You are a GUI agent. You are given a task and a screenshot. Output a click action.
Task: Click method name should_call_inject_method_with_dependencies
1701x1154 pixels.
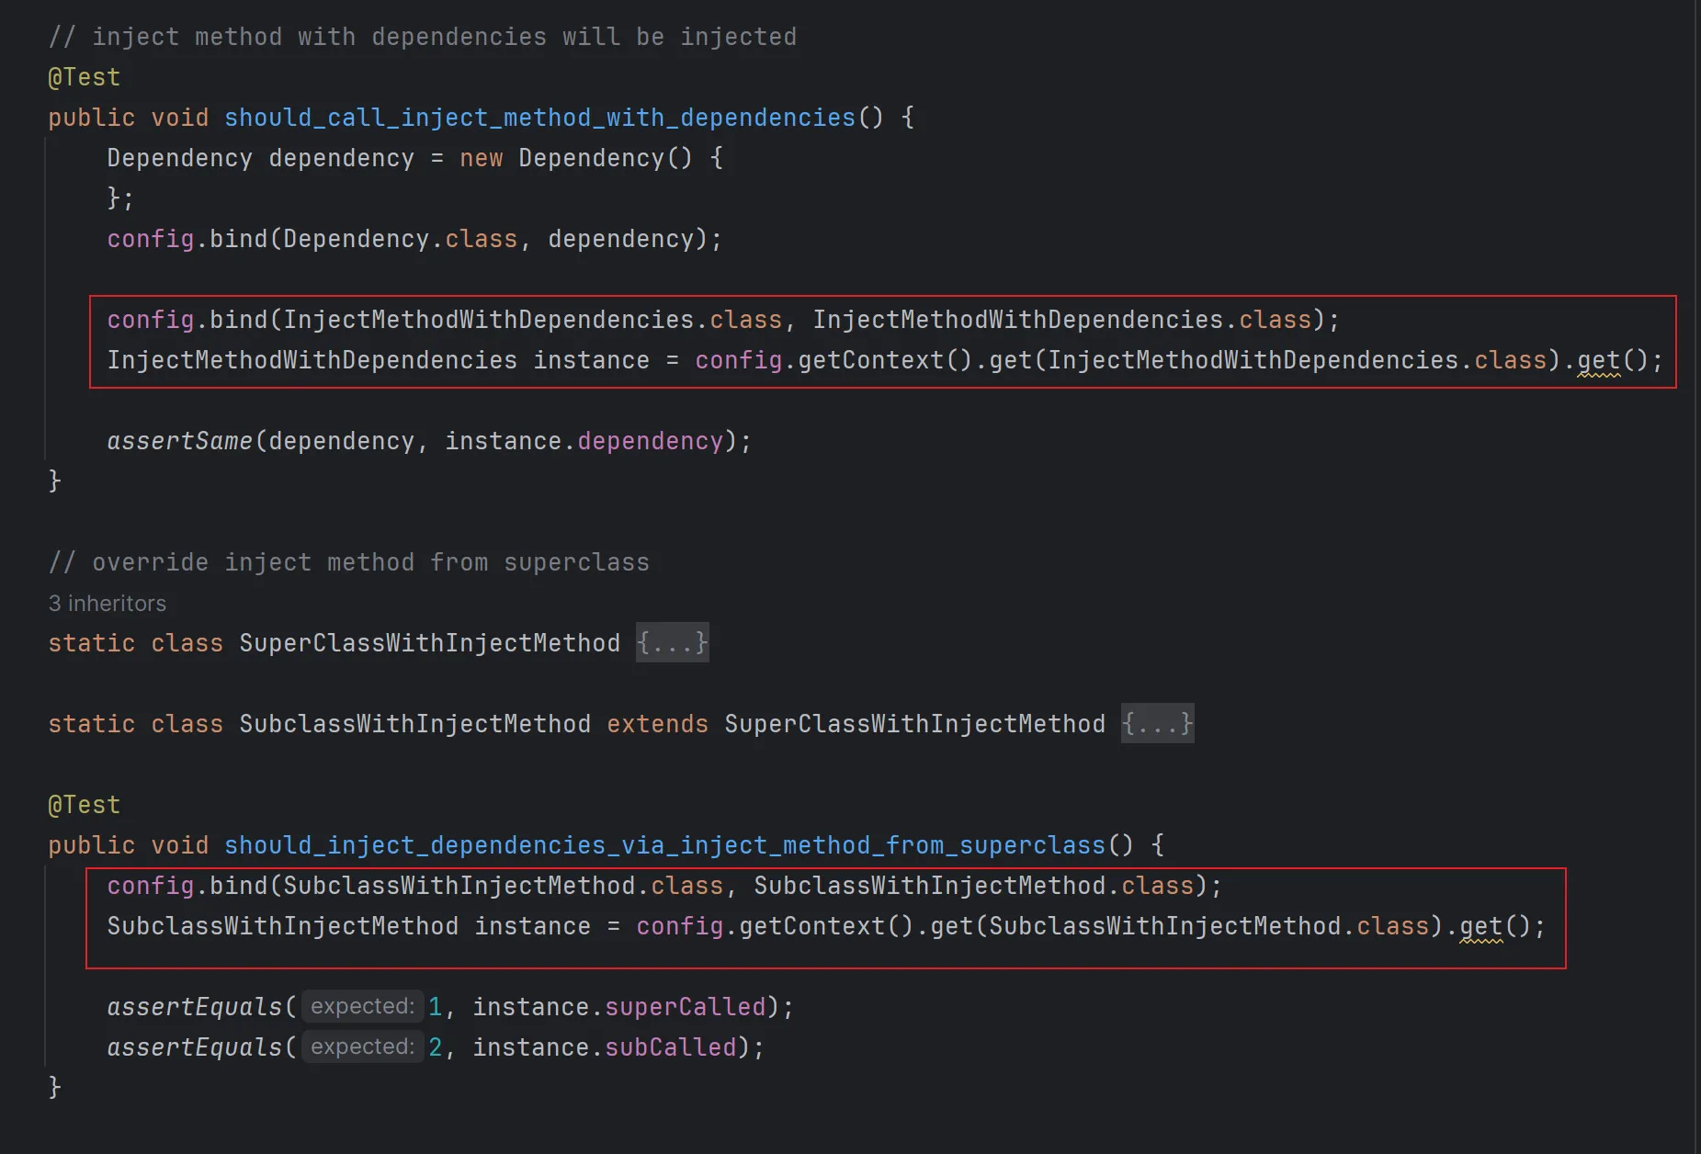click(539, 118)
